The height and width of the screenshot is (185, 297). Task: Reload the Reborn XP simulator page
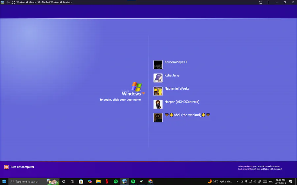coord(13,2)
